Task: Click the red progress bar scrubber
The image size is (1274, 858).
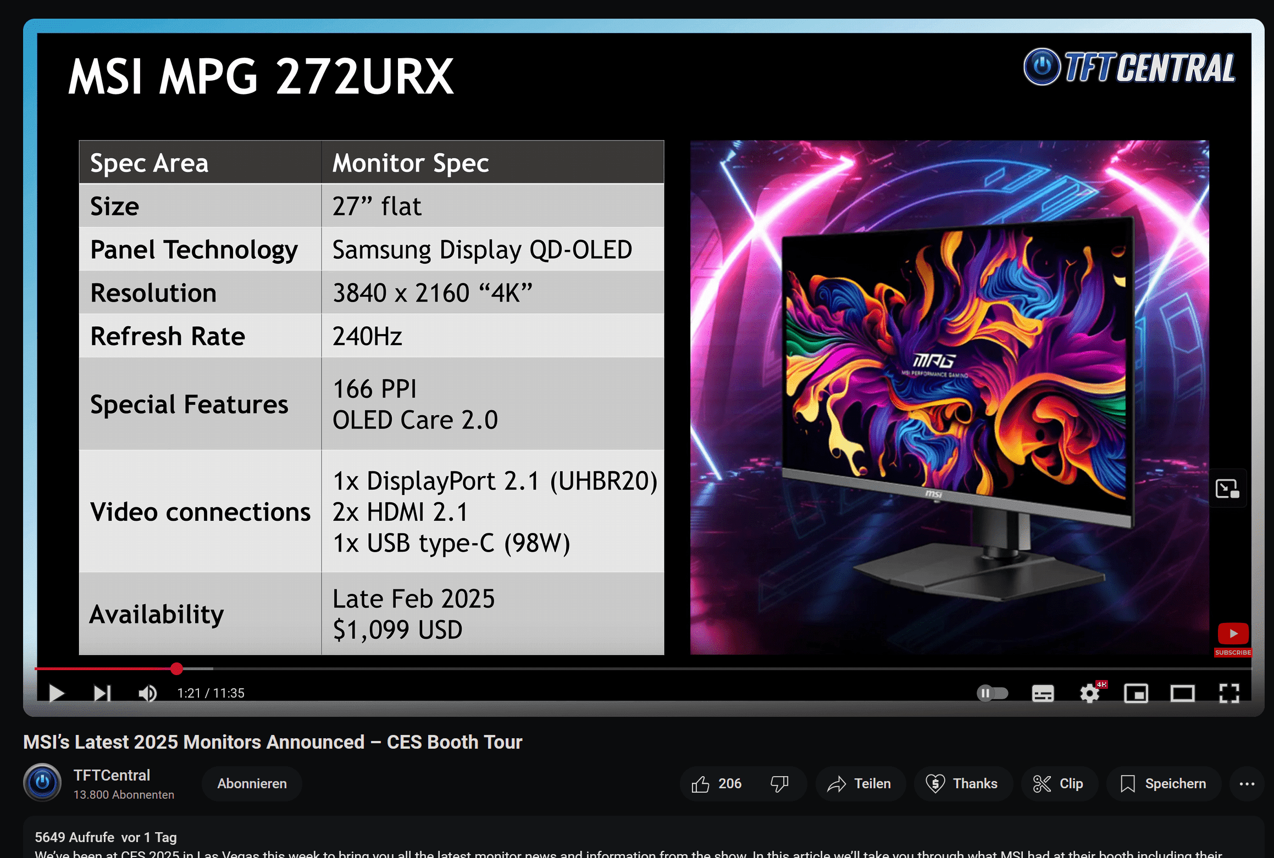Action: (x=176, y=668)
